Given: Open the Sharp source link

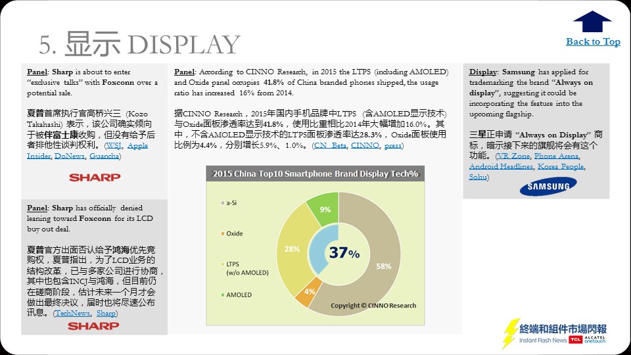Looking at the screenshot, I should 106,313.
